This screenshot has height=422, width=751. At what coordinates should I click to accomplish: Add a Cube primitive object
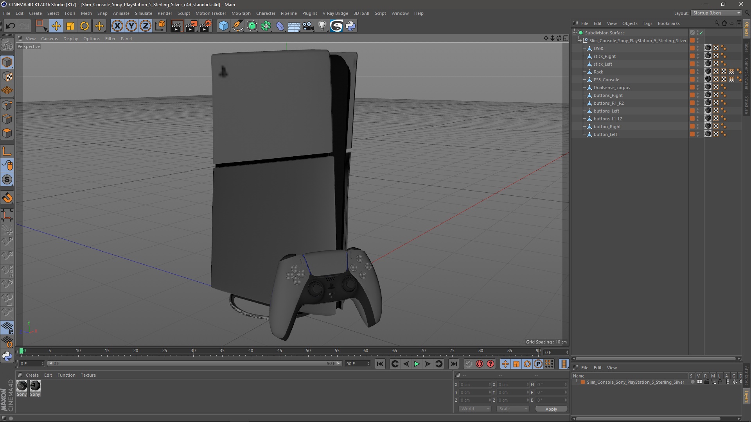point(223,26)
